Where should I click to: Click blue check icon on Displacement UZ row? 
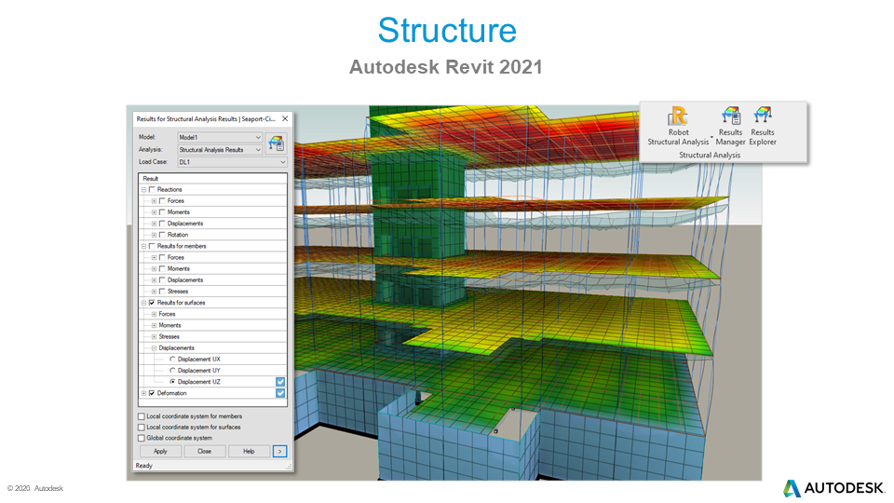click(x=280, y=382)
